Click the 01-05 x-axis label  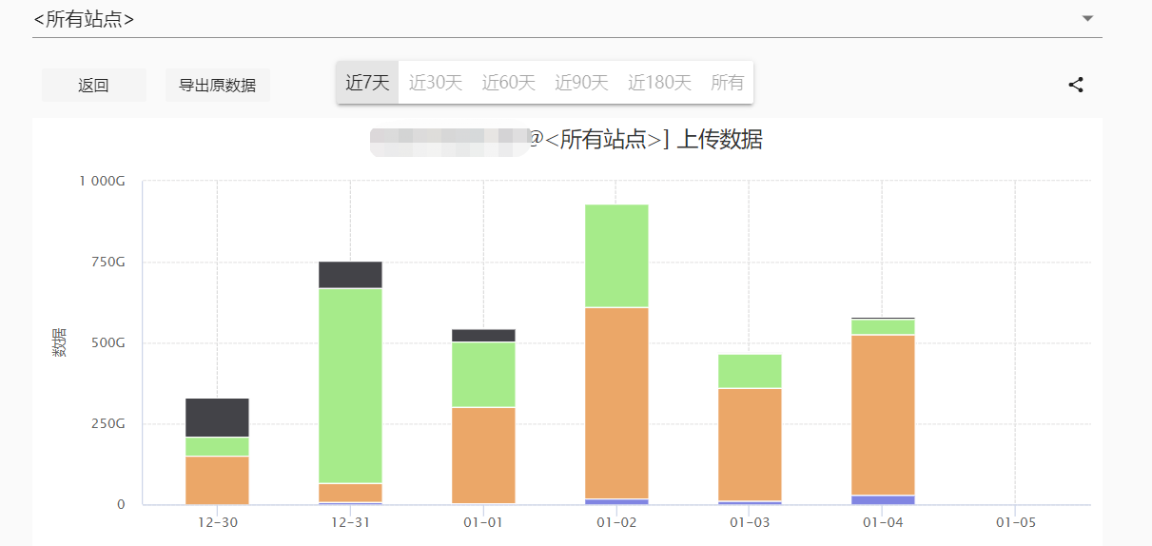pos(1016,523)
